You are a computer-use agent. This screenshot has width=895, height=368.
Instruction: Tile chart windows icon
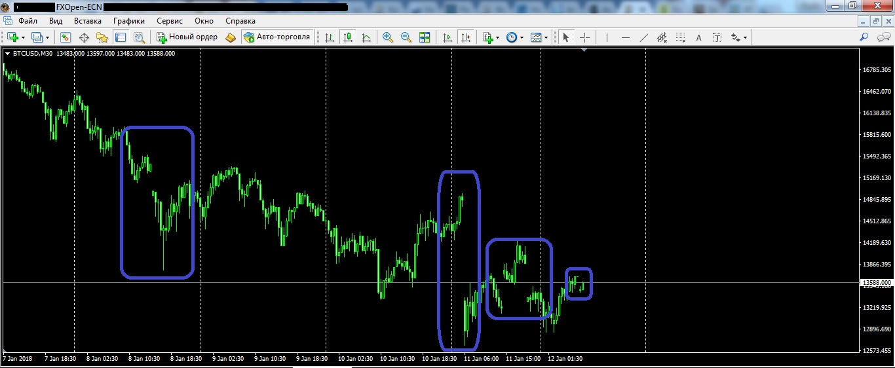tap(425, 37)
